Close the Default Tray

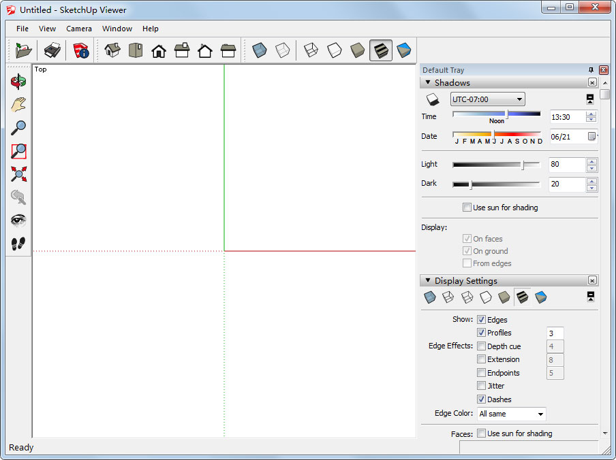(604, 70)
